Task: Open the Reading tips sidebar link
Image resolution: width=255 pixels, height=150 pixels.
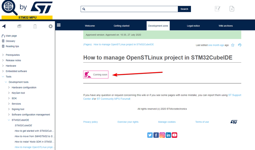Action: (12, 46)
